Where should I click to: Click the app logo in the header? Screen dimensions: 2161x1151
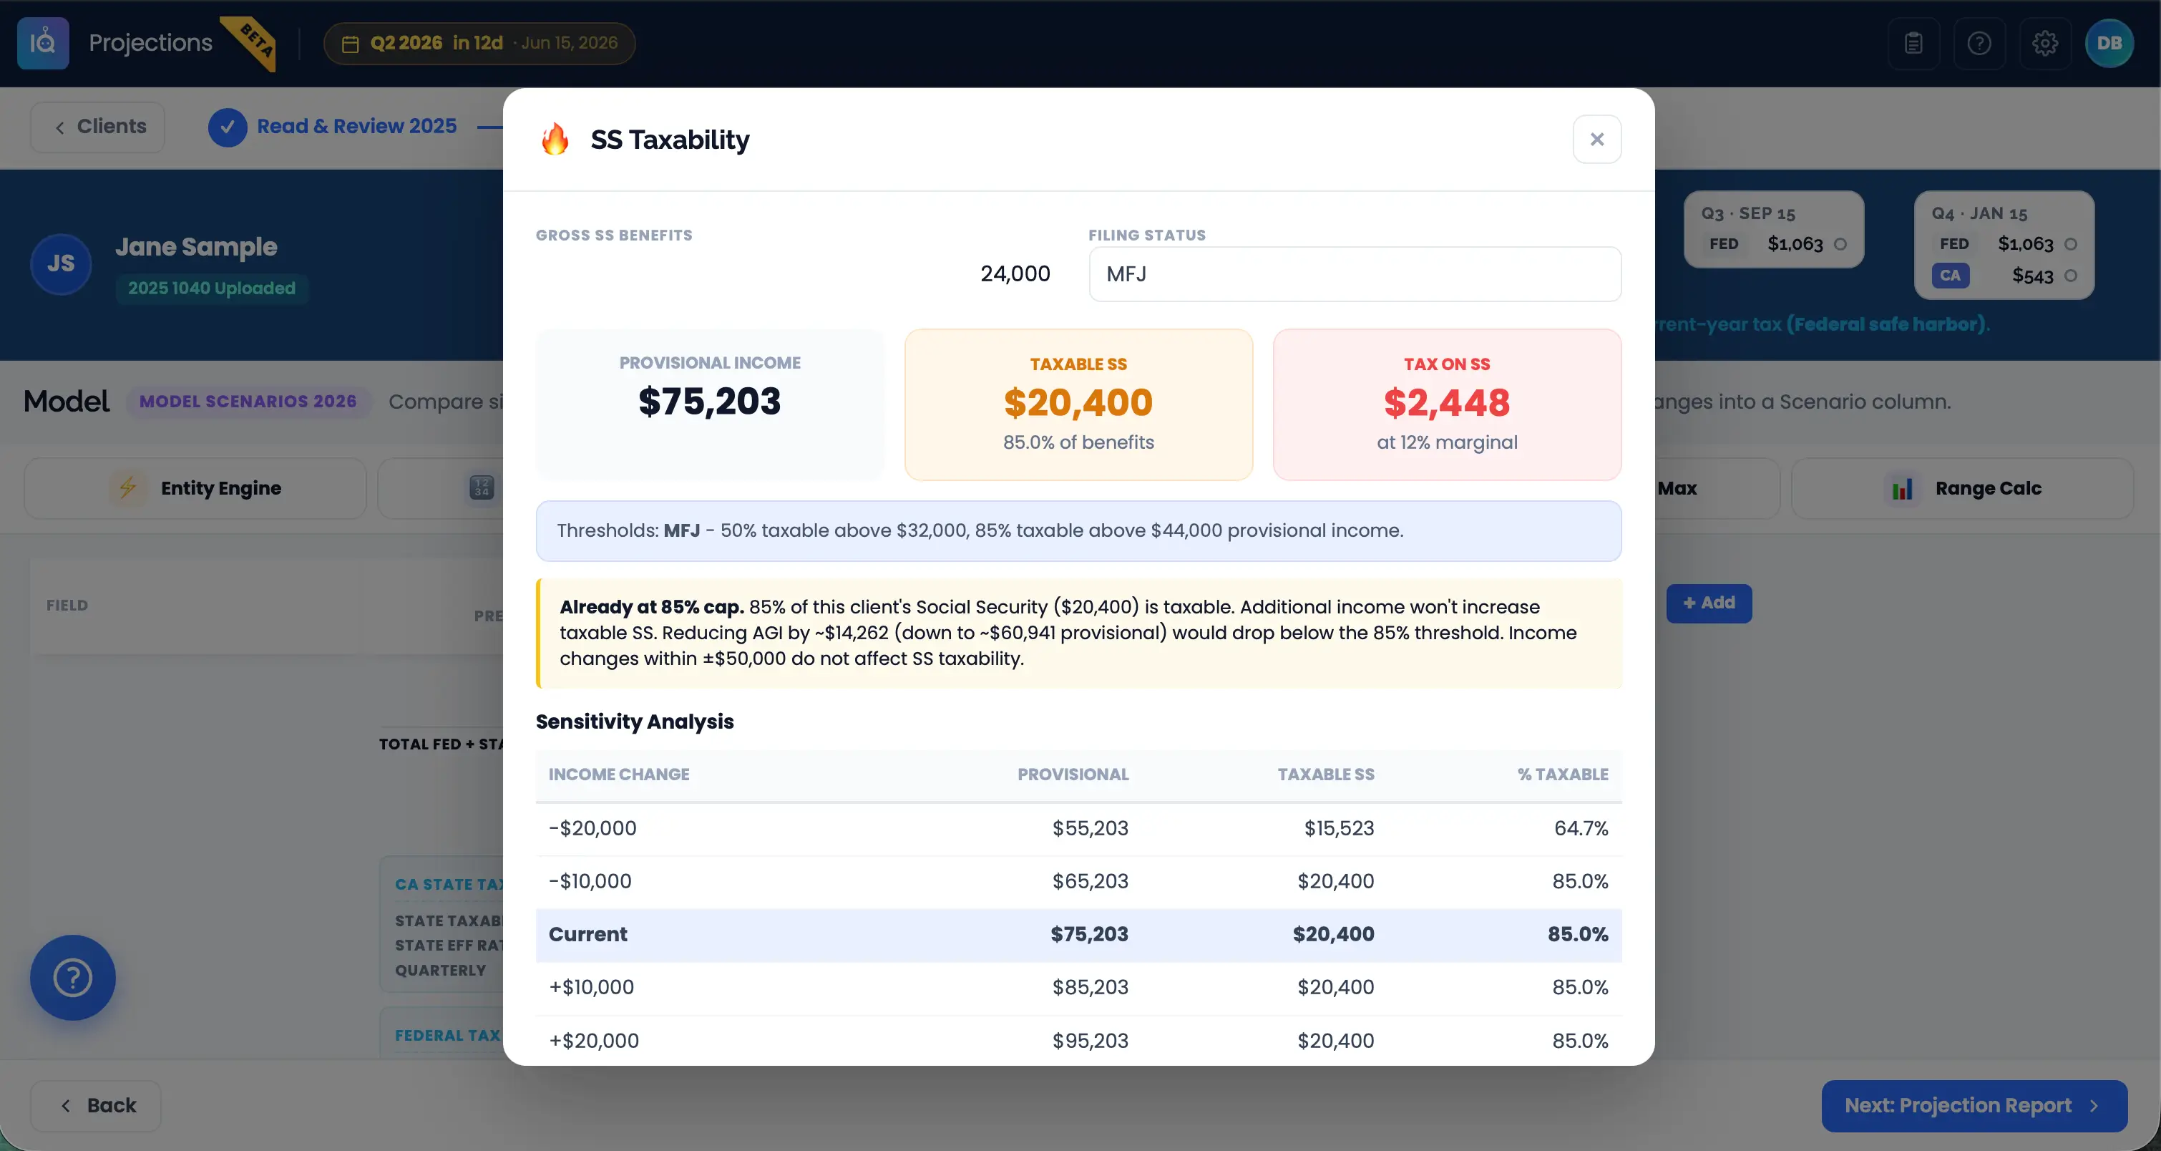click(x=43, y=43)
